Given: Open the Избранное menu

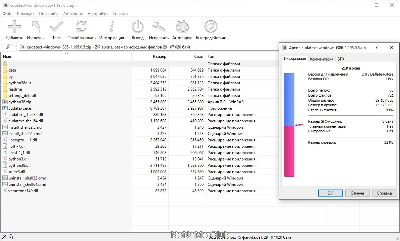Looking at the screenshot, I should (x=72, y=14).
